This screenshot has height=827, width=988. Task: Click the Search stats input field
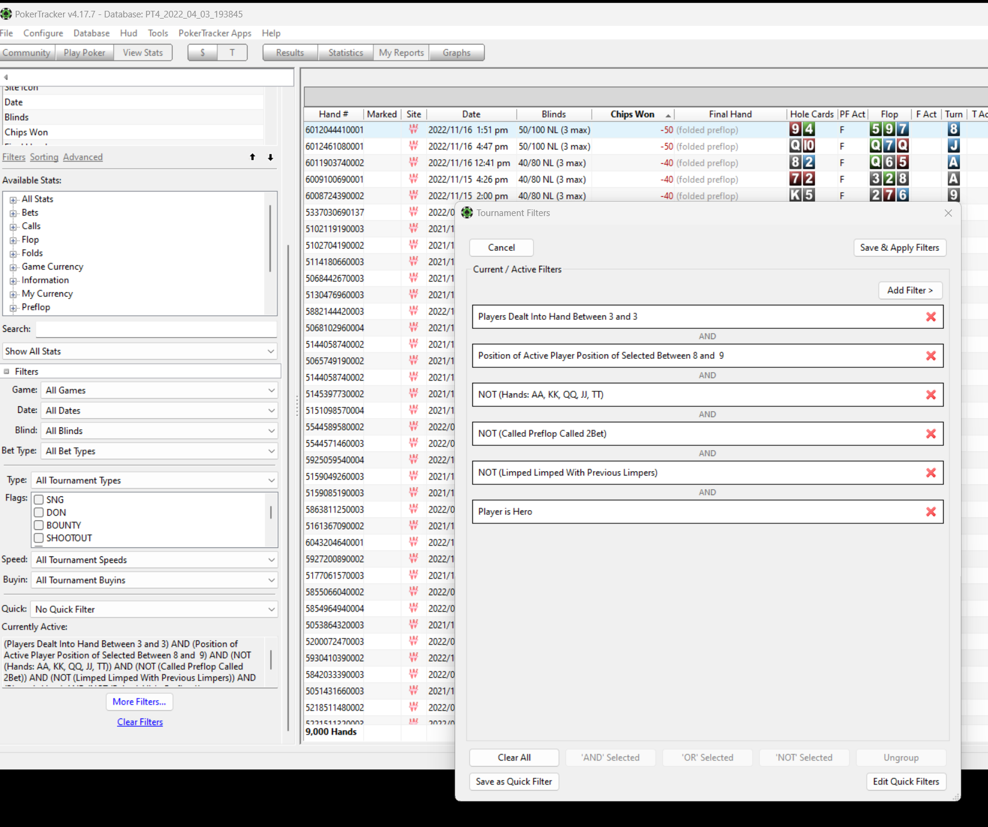[x=156, y=329]
